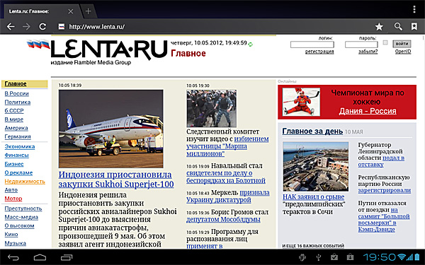Select Политика in the left menu

17,102
